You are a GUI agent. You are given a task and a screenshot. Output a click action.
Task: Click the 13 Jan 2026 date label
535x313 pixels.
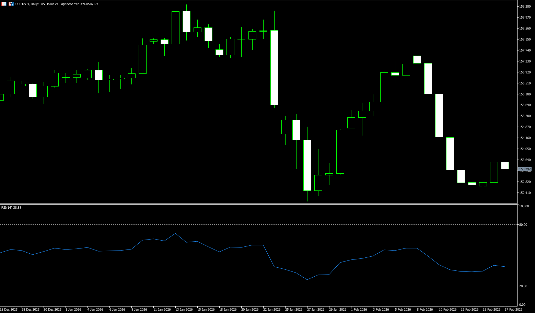[x=184, y=310]
